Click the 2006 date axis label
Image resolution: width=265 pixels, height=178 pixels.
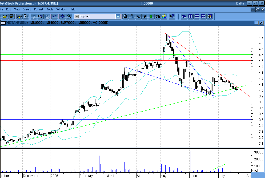click(54, 176)
